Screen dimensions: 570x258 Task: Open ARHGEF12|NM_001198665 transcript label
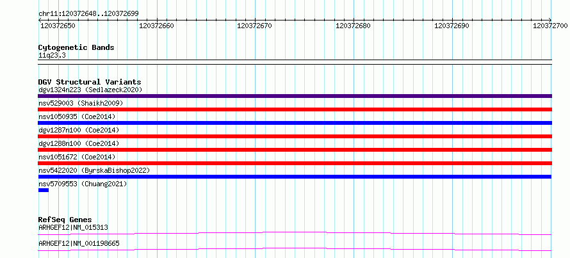pos(79,243)
